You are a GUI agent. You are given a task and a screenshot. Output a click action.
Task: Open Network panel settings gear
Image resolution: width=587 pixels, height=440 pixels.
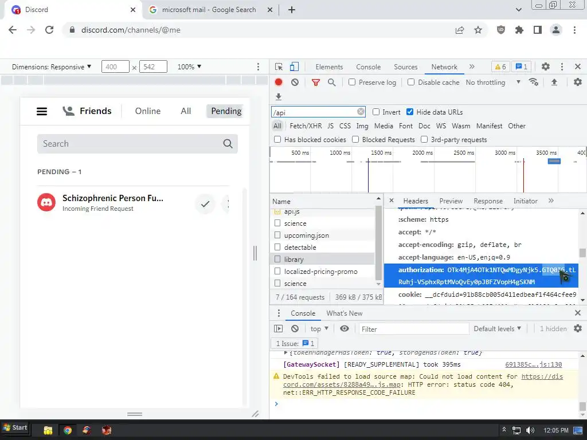point(578,82)
